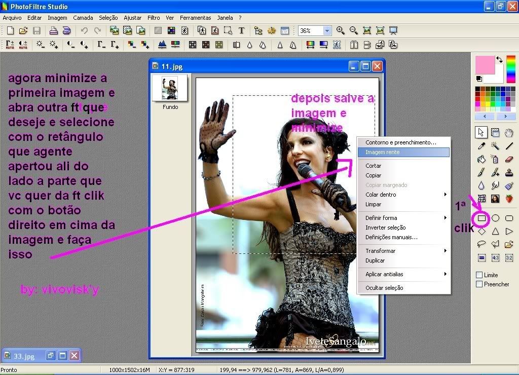
Task: Click the pink foreground color swatch
Action: pos(485,65)
